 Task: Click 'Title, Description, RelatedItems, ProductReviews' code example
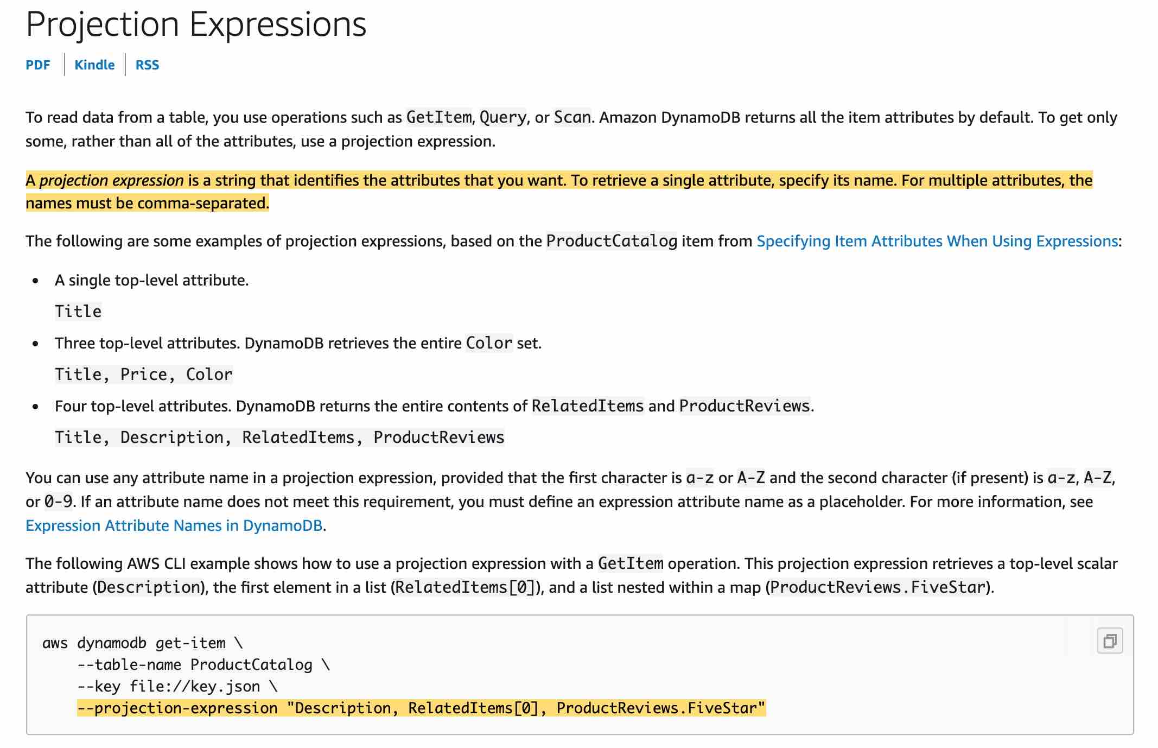click(279, 438)
